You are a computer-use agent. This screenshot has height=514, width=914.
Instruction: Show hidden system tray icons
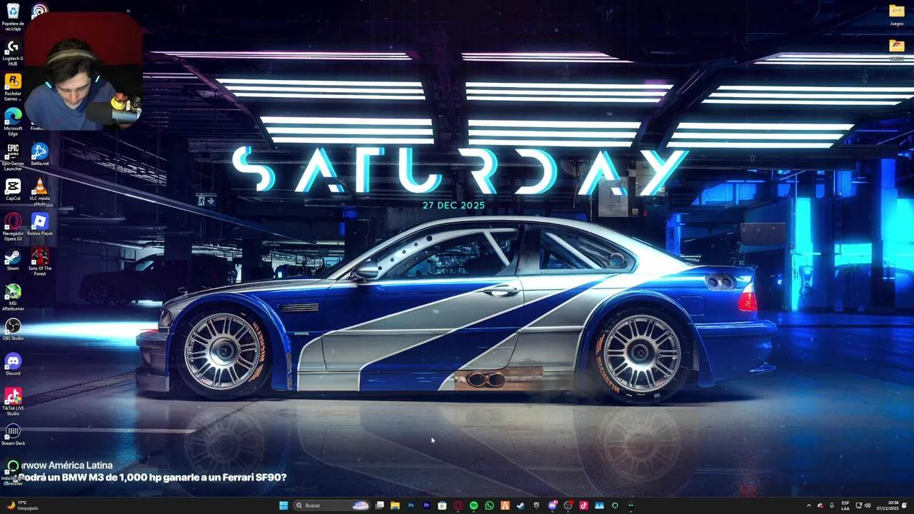tap(809, 505)
